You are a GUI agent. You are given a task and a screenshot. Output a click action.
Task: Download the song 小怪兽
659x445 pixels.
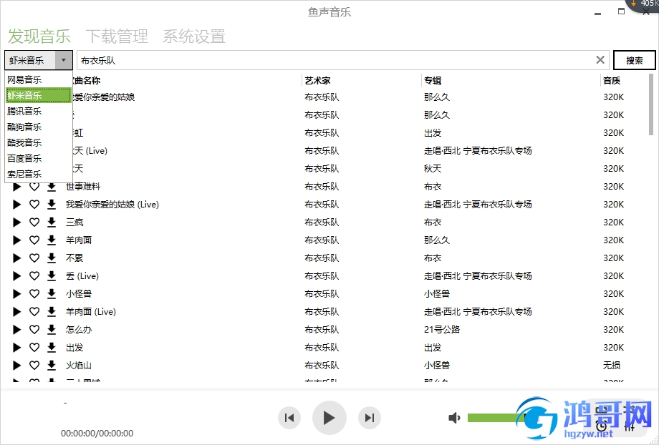[52, 294]
